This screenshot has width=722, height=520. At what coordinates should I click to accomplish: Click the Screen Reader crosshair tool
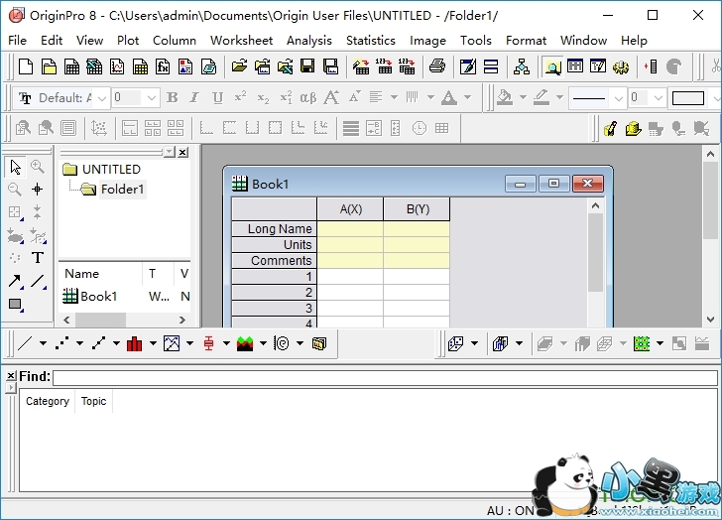click(38, 189)
